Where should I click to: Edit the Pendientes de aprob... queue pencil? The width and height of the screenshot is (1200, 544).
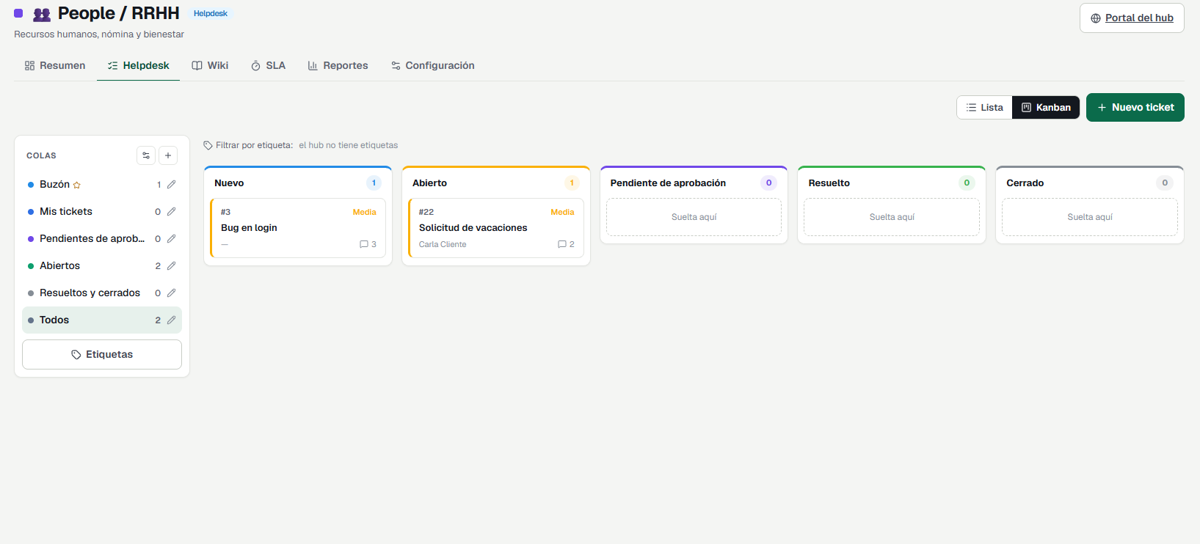[x=171, y=239]
